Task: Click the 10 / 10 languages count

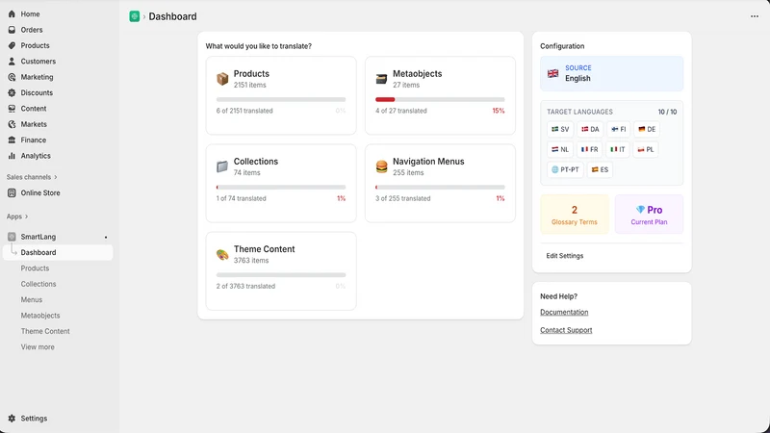Action: coord(667,112)
